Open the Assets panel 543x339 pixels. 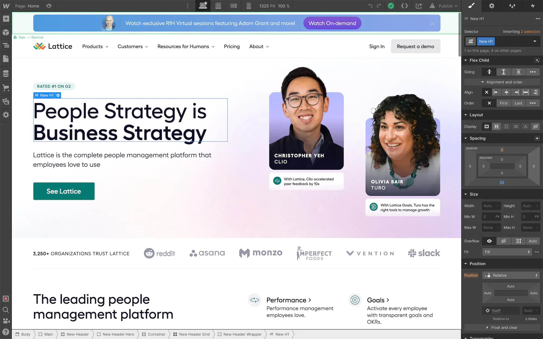click(x=6, y=101)
